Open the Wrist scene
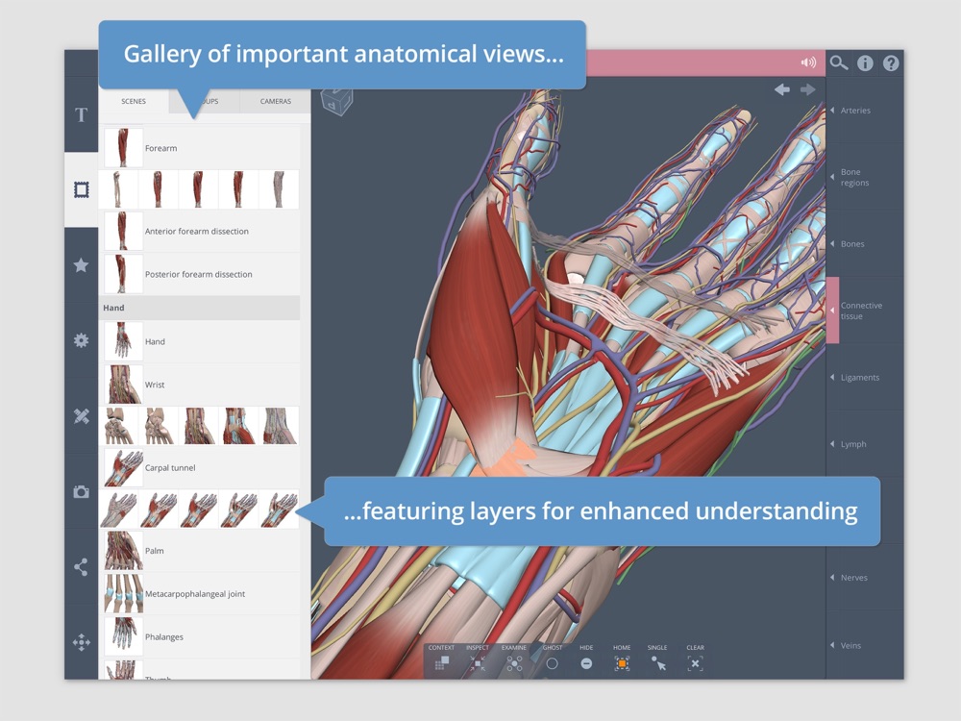 click(x=200, y=385)
